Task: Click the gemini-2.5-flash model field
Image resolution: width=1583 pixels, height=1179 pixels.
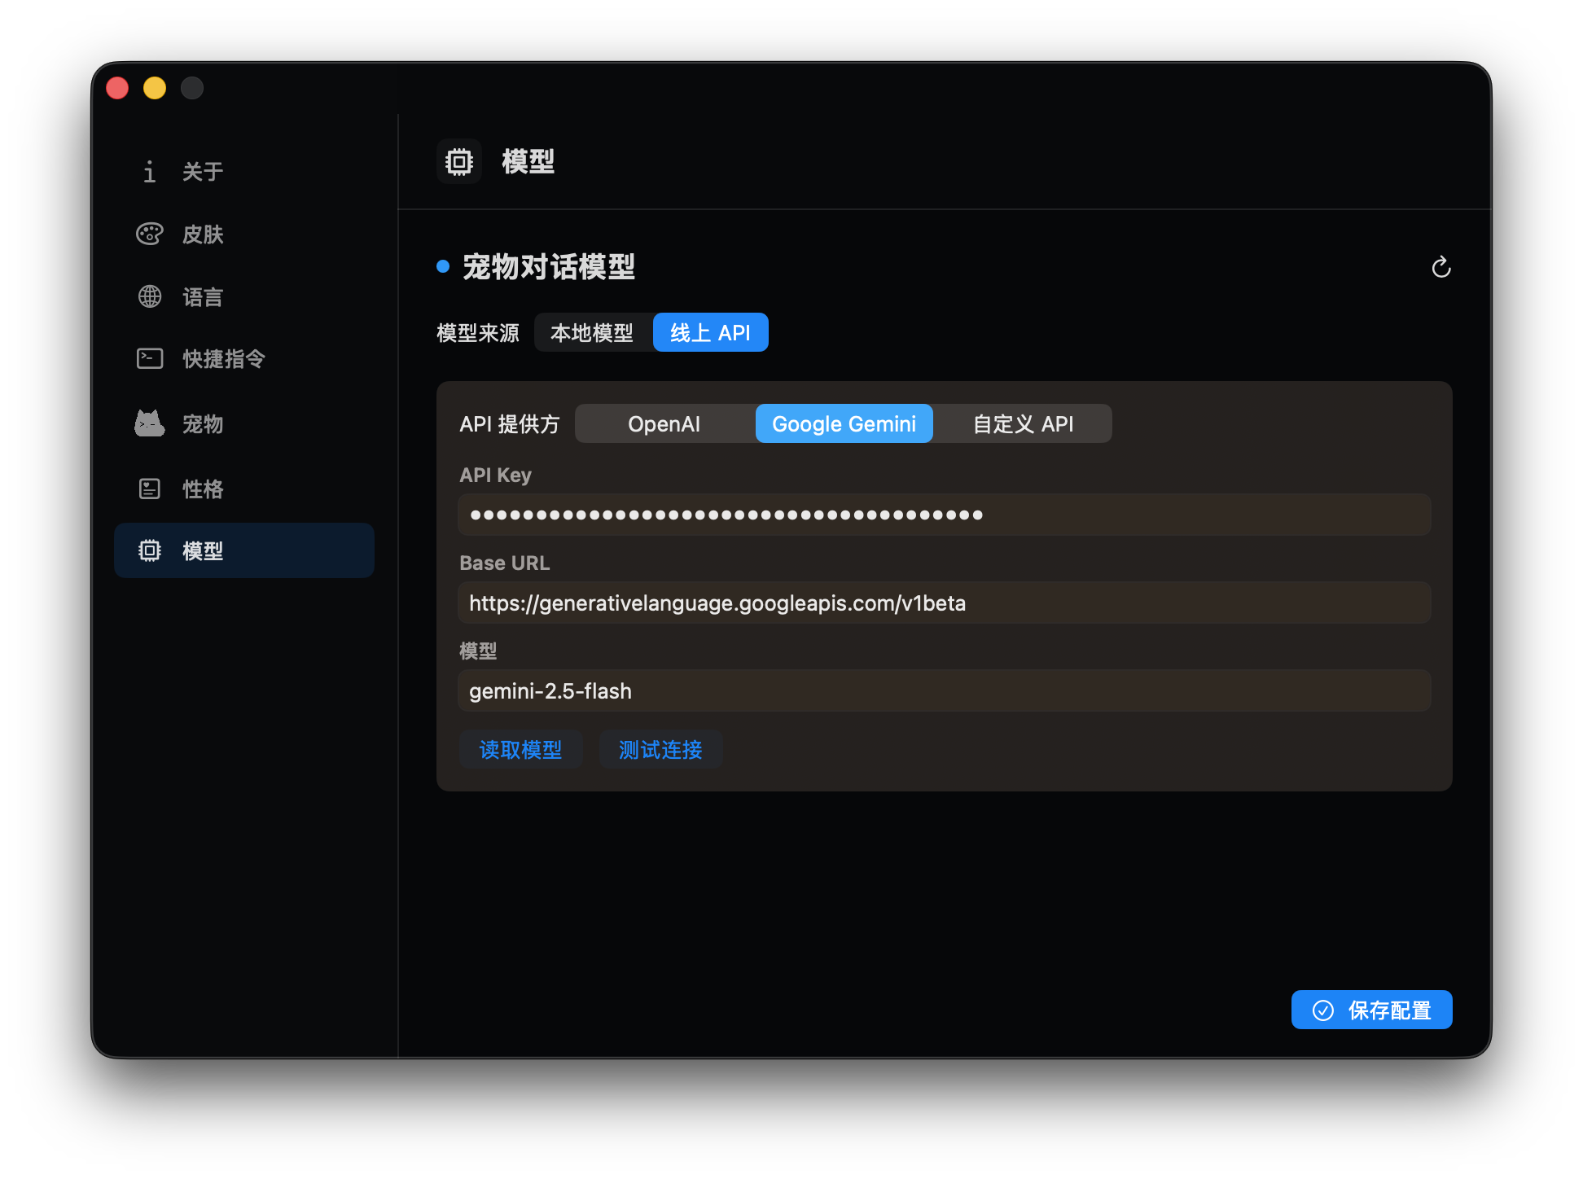Action: tap(944, 690)
